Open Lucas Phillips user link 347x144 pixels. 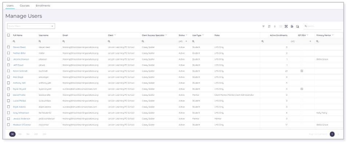point(20,101)
